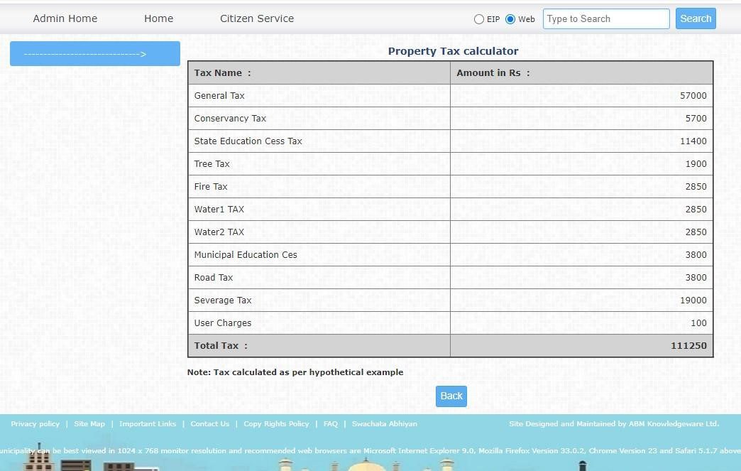This screenshot has width=741, height=471.
Task: Open the Admin Home menu
Action: [x=65, y=18]
